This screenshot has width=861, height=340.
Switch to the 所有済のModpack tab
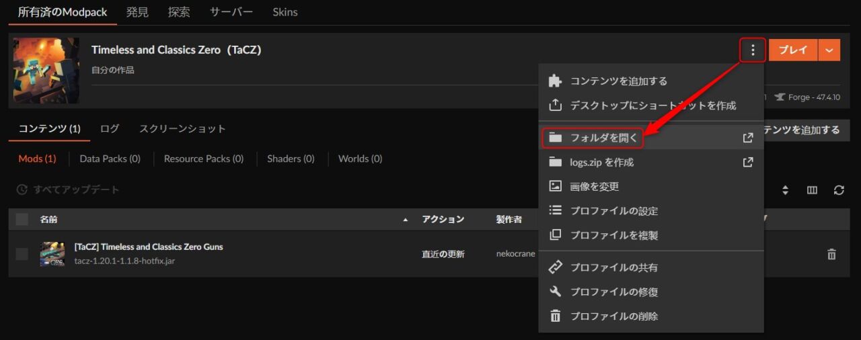click(63, 12)
